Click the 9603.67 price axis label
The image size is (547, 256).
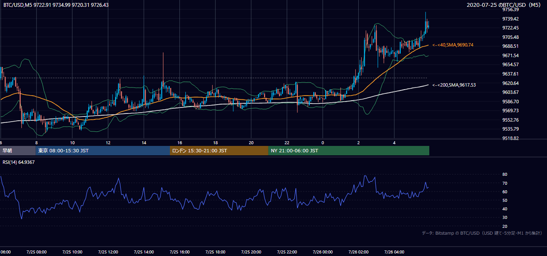click(511, 92)
